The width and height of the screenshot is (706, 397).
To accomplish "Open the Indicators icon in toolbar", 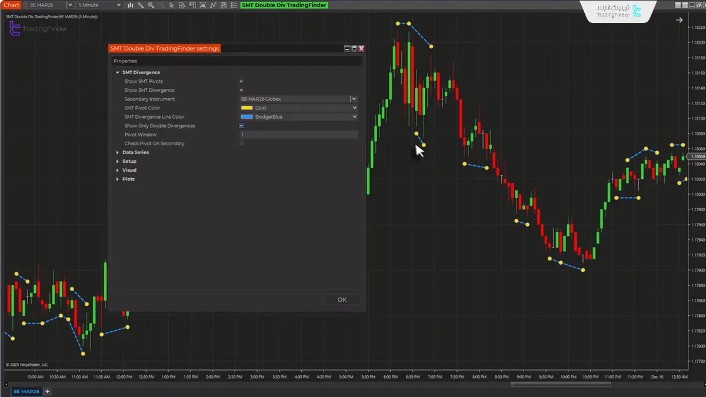I will tap(202, 5).
